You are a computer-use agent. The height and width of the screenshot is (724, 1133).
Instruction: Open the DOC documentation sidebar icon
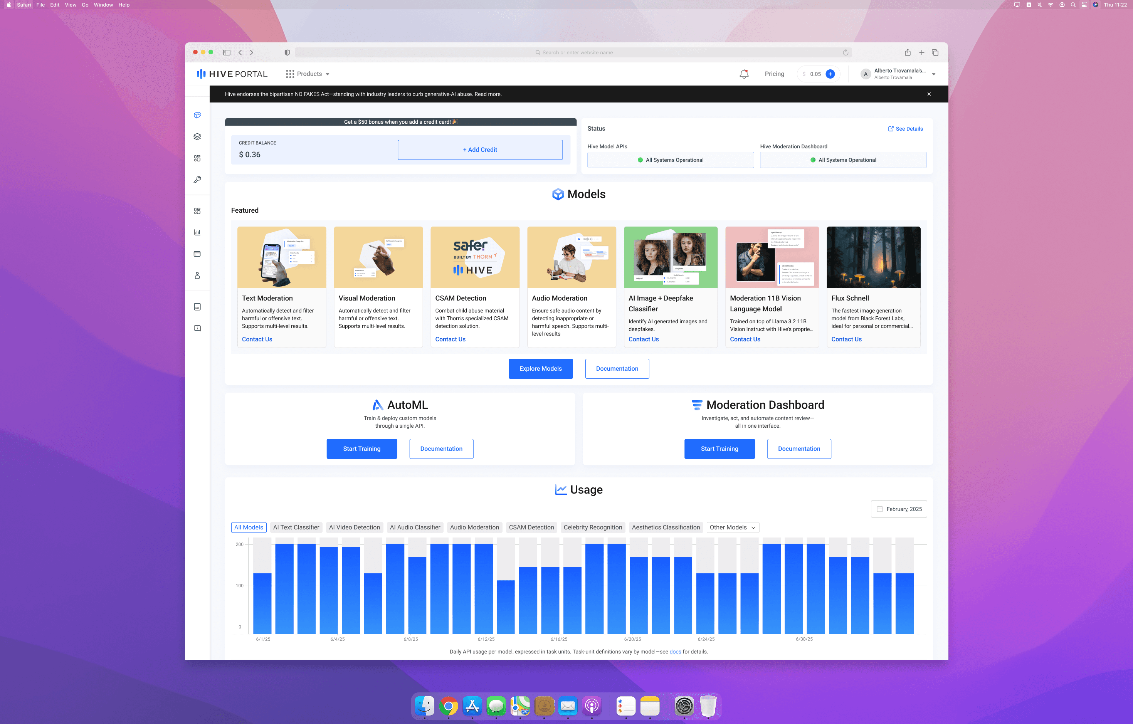pos(197,307)
